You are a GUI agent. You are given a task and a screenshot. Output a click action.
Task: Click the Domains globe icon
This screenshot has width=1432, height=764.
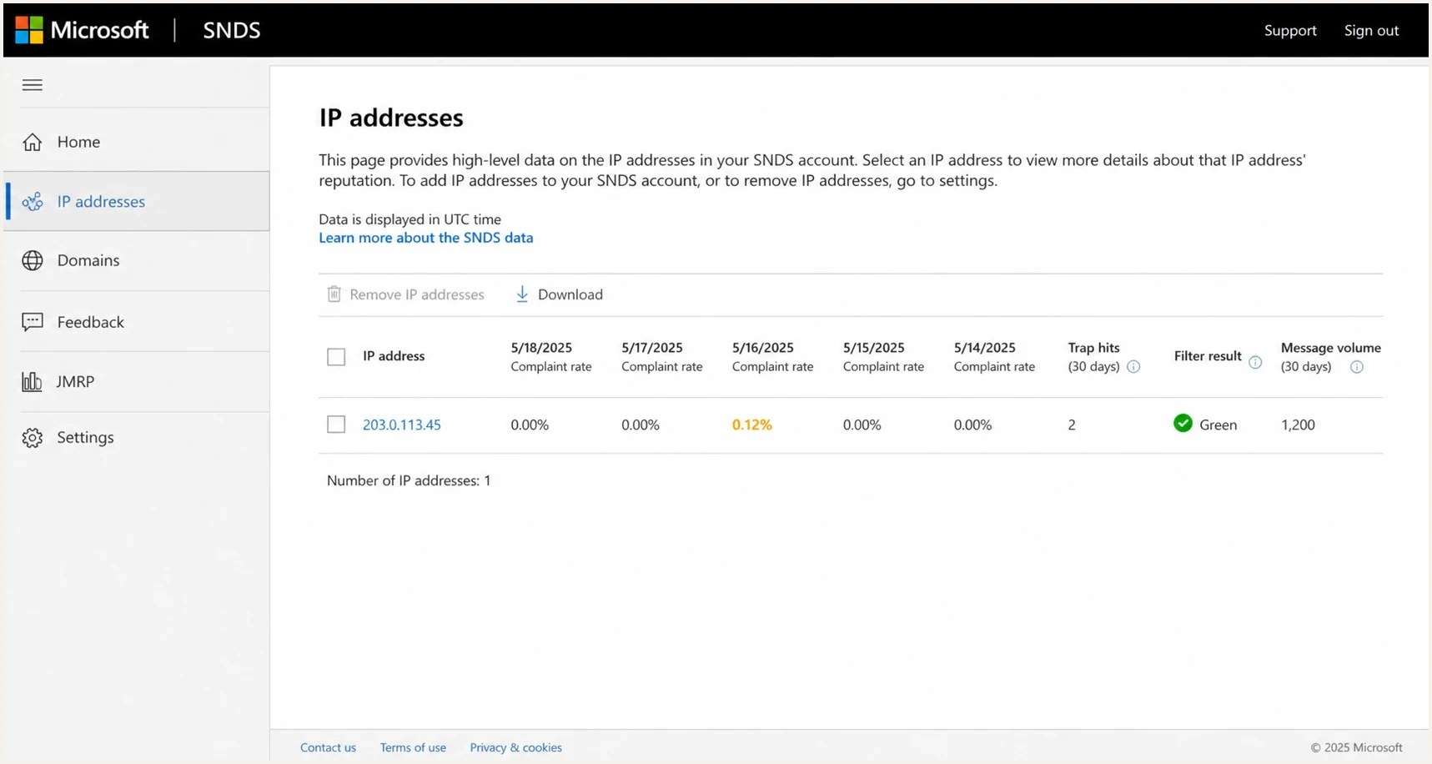pyautogui.click(x=33, y=260)
